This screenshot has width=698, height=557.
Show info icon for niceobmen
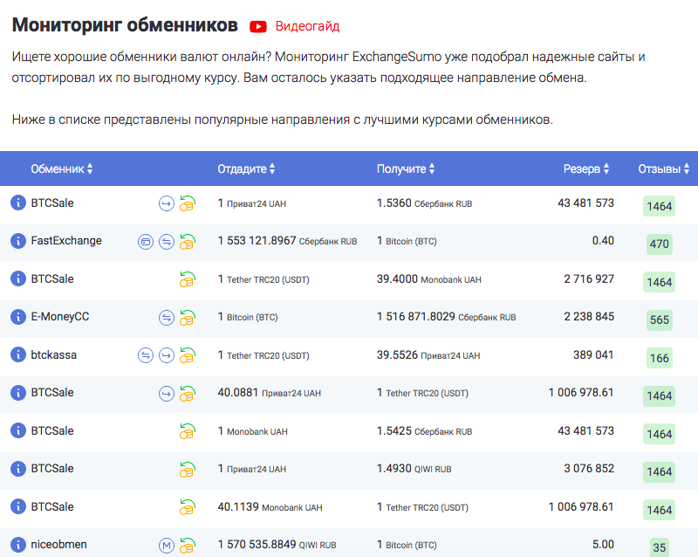18,545
